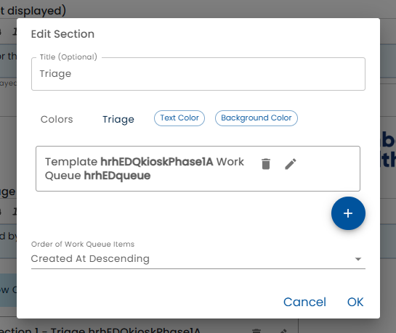Viewport: 396px width, 333px height.
Task: Open the Background Color picker
Action: coord(256,118)
